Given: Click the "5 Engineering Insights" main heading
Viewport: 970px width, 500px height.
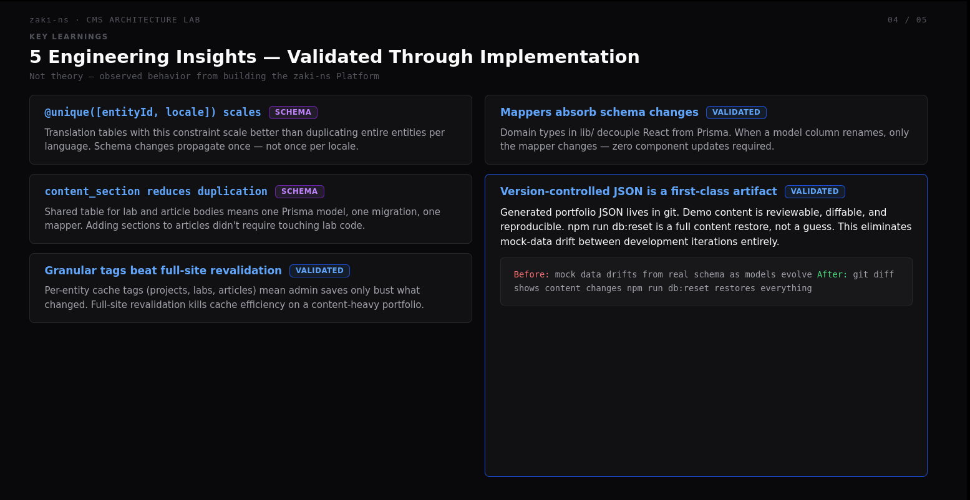Looking at the screenshot, I should (334, 57).
